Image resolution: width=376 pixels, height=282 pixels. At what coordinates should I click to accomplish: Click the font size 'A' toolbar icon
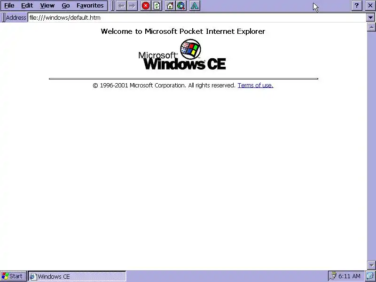click(195, 6)
